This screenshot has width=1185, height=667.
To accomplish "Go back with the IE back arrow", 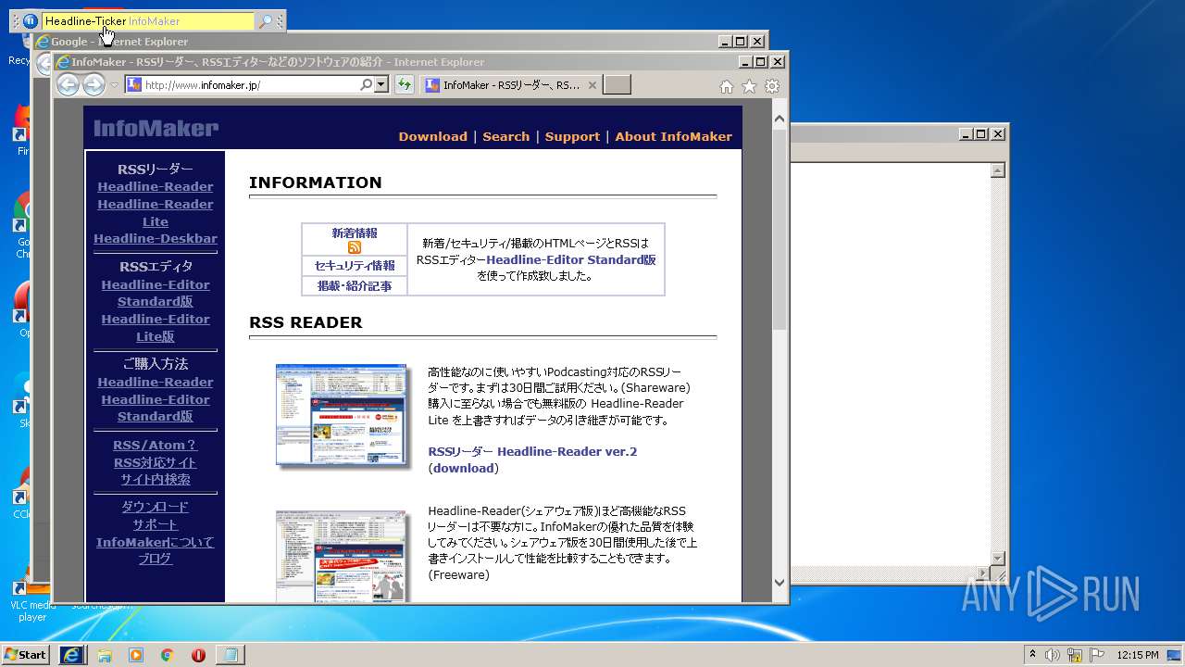I will (68, 85).
